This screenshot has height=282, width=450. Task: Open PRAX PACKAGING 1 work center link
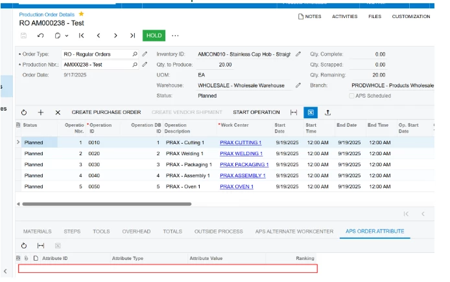pyautogui.click(x=244, y=165)
